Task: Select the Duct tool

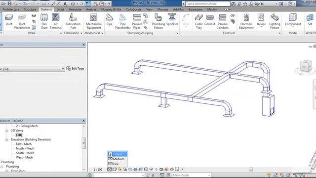Action: click(9, 20)
